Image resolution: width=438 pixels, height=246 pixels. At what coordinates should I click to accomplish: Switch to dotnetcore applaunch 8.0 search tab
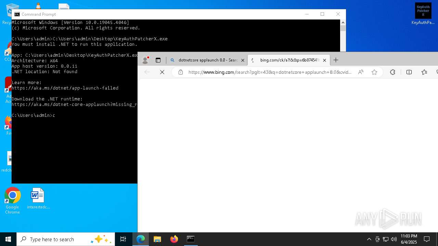(x=208, y=60)
